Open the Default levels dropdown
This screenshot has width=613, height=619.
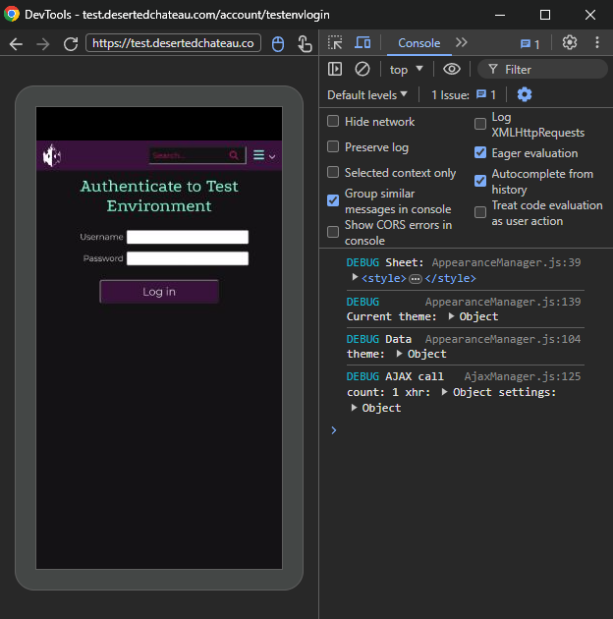pos(367,94)
